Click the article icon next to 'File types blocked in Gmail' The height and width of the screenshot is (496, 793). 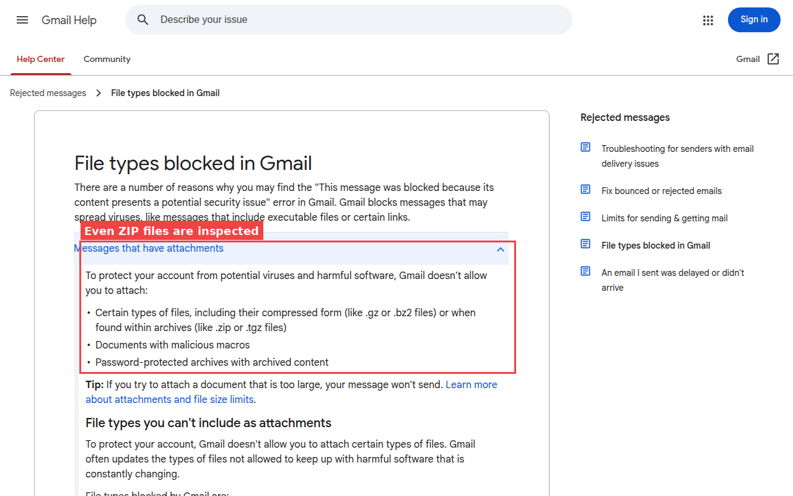585,244
